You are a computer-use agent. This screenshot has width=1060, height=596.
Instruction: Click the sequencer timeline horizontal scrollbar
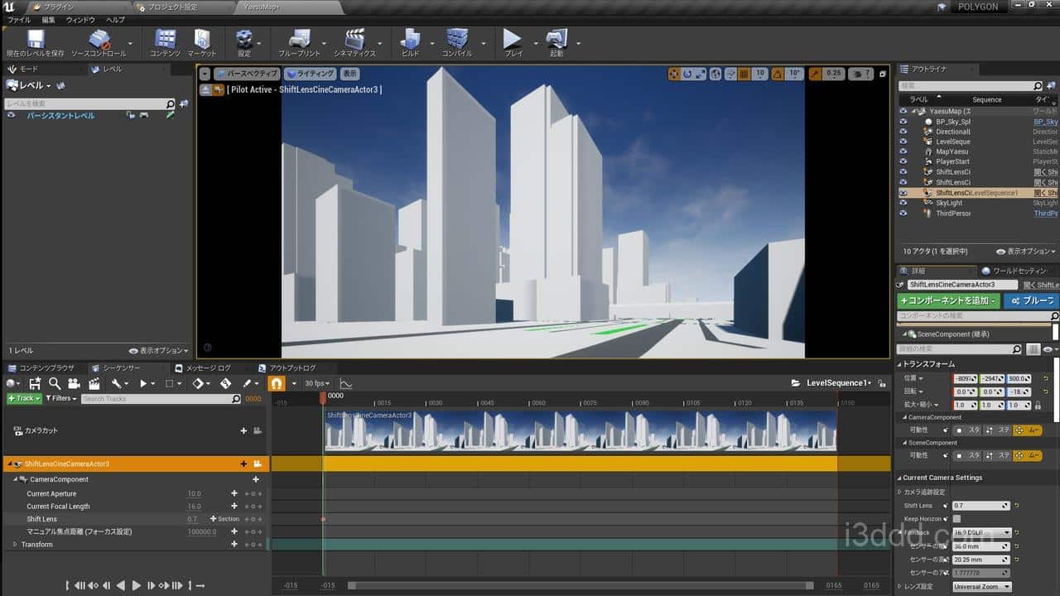coord(580,585)
